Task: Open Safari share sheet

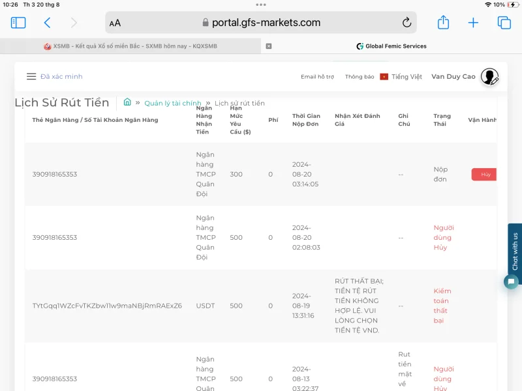Action: click(443, 23)
